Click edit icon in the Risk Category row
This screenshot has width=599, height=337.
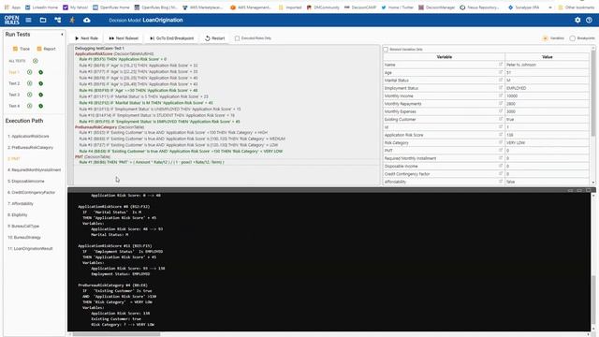[501, 142]
